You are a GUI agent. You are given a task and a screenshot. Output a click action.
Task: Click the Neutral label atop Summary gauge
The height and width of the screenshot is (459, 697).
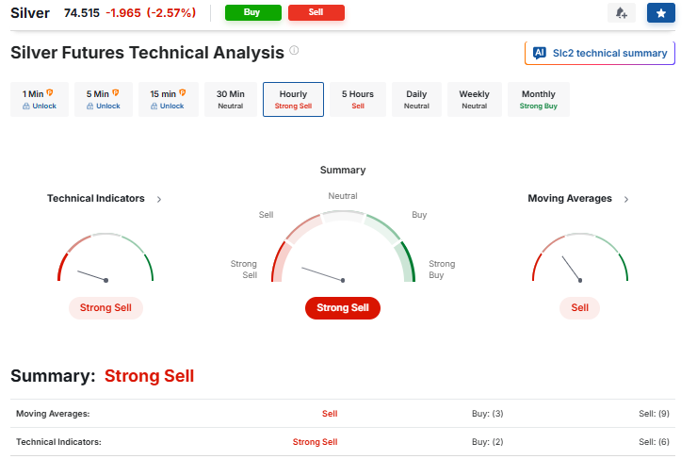coord(343,196)
